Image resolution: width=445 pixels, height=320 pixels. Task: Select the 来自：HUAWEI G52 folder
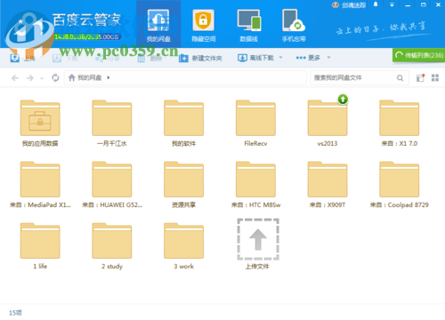pos(112,185)
